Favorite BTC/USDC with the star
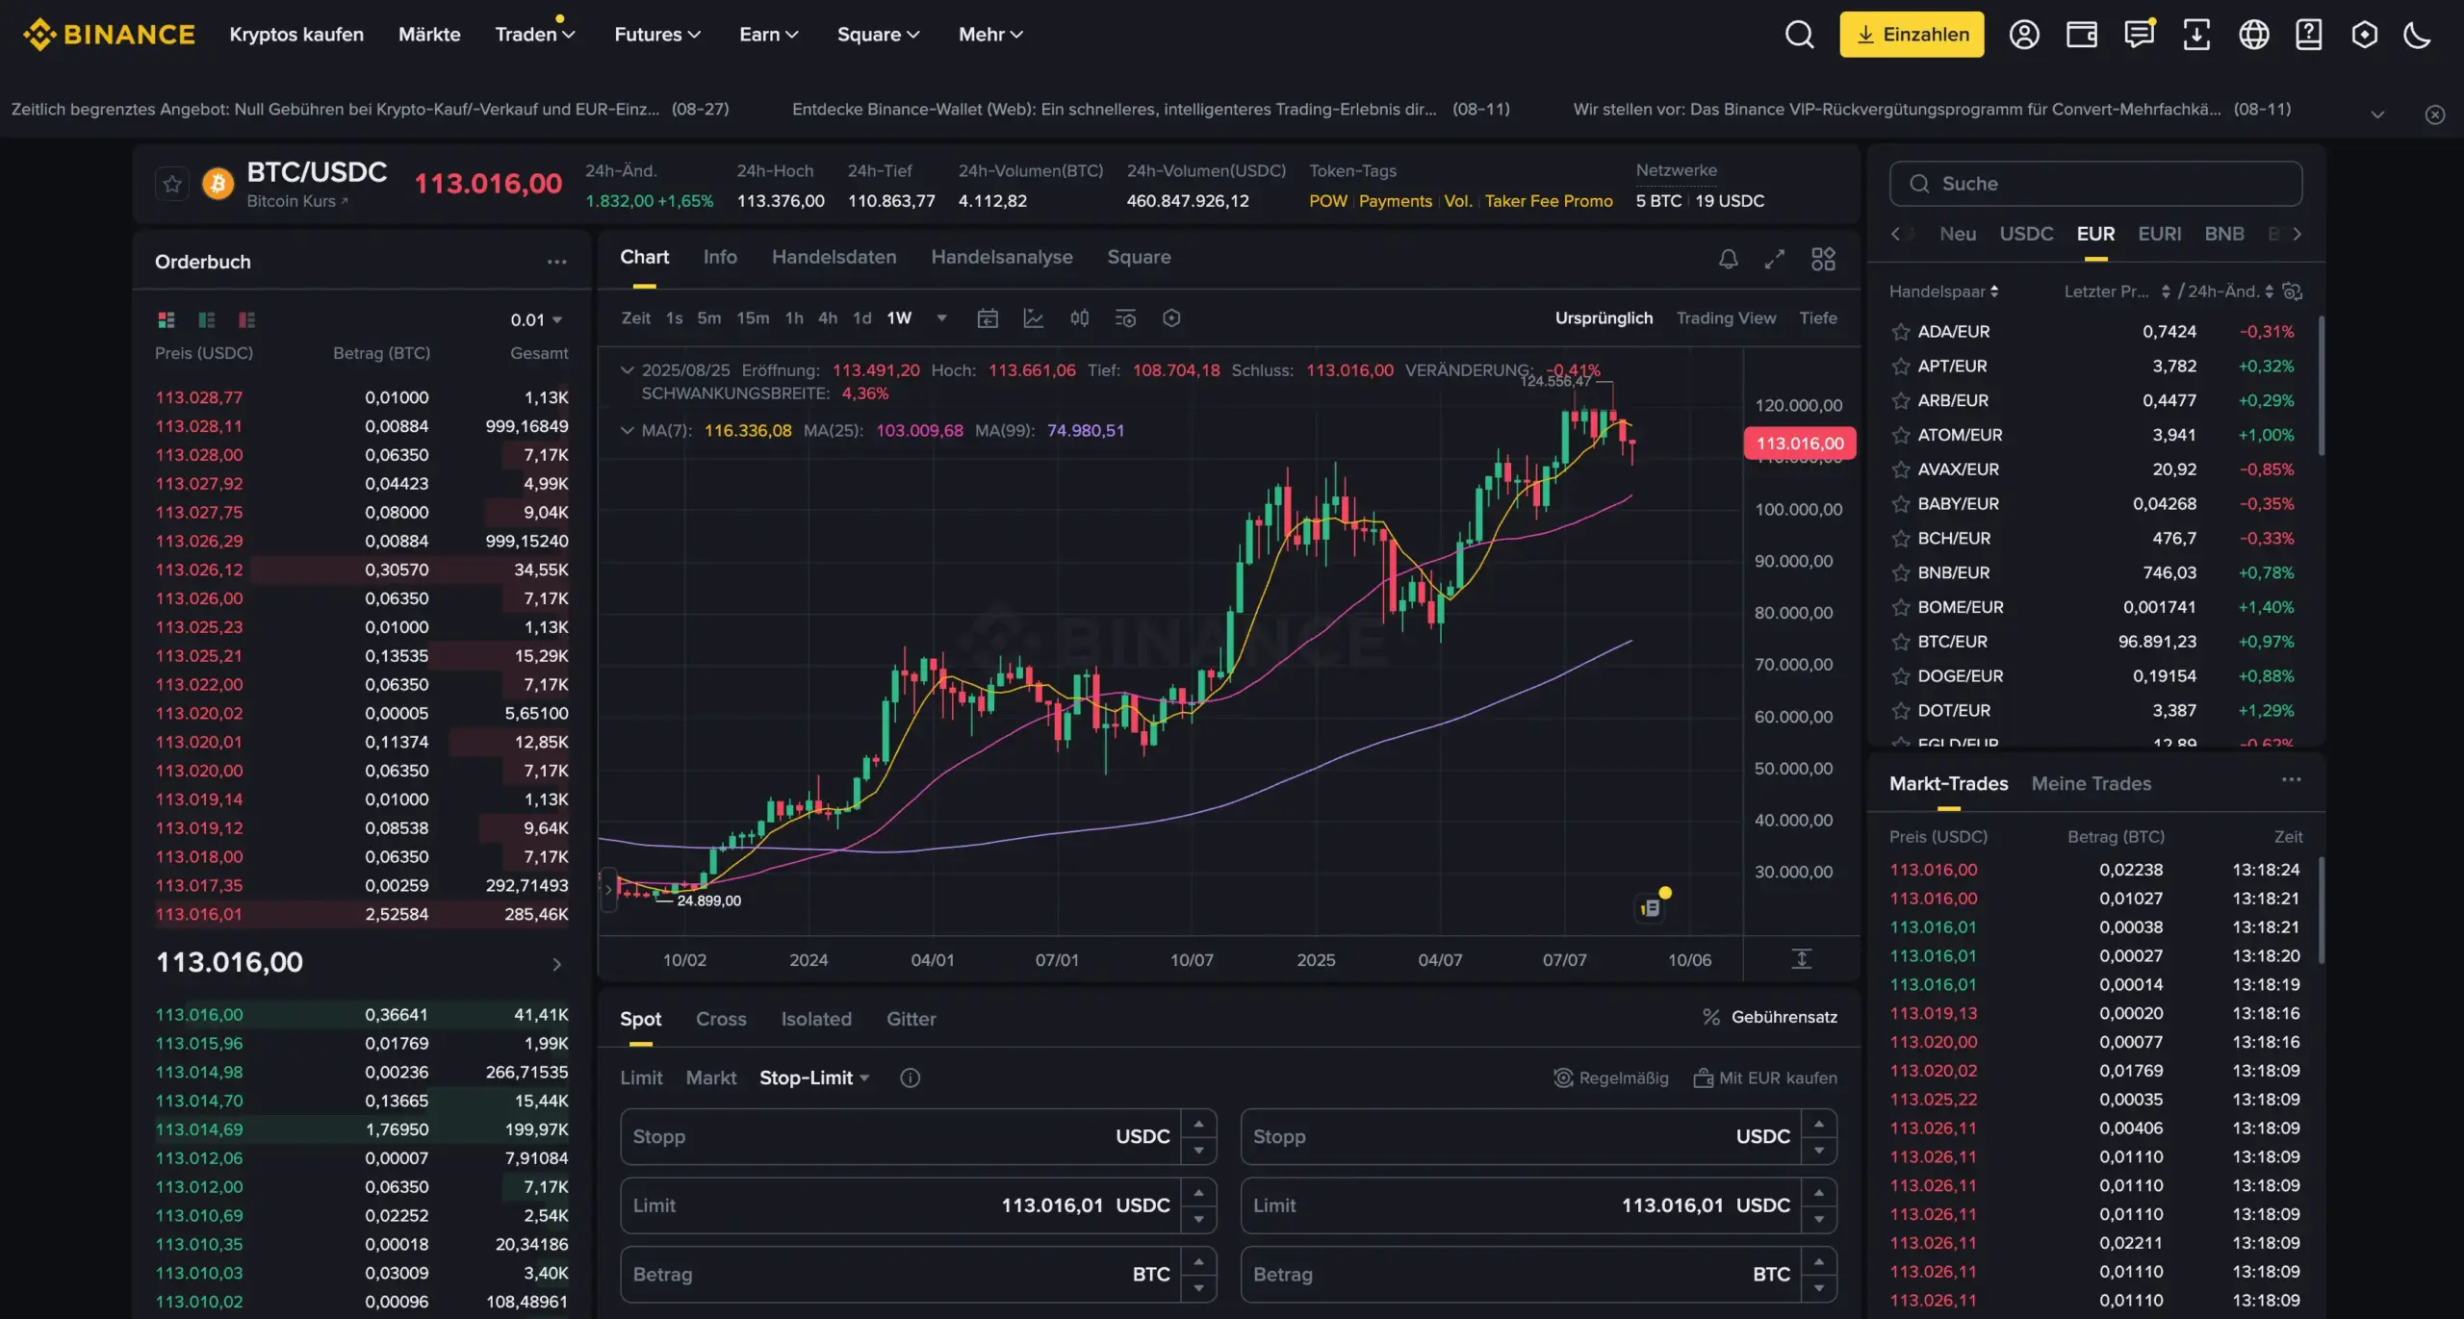 172,184
